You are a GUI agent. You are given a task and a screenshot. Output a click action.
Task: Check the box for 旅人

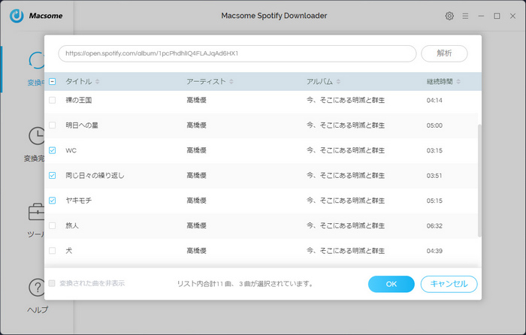tap(53, 225)
